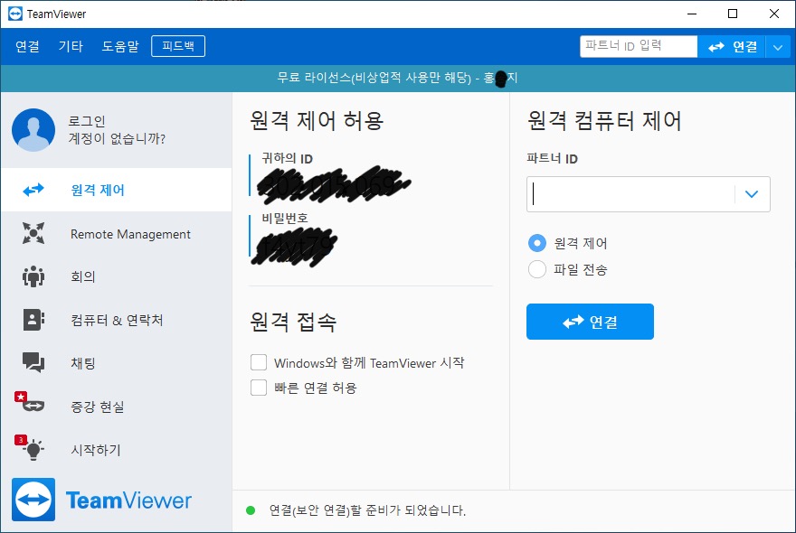Viewport: 796px width, 533px height.
Task: Click the TeamViewer title bar app icon
Action: click(x=15, y=14)
